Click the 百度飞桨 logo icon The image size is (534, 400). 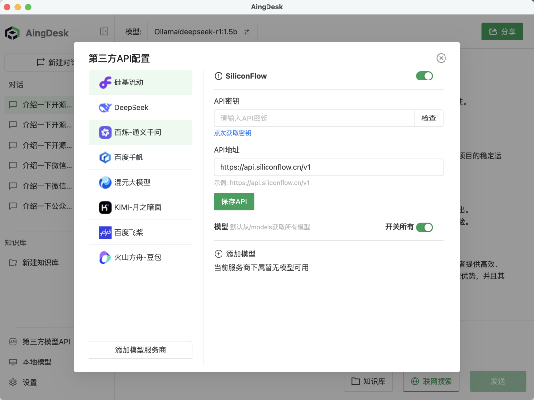pyautogui.click(x=105, y=233)
